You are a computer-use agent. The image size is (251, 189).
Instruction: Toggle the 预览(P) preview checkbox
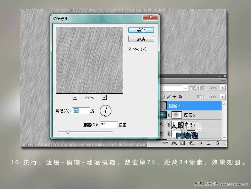tap(130, 49)
